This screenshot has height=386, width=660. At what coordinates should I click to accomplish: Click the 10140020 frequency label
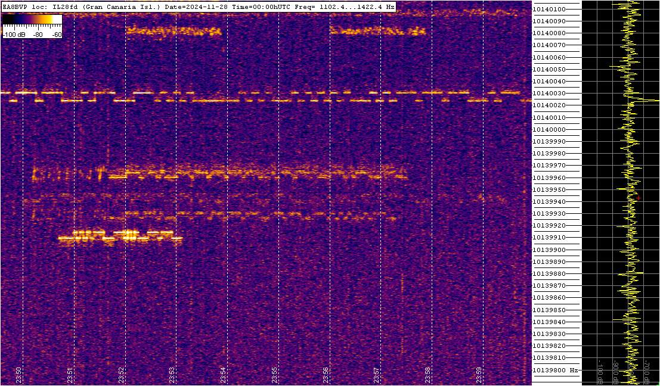549,105
